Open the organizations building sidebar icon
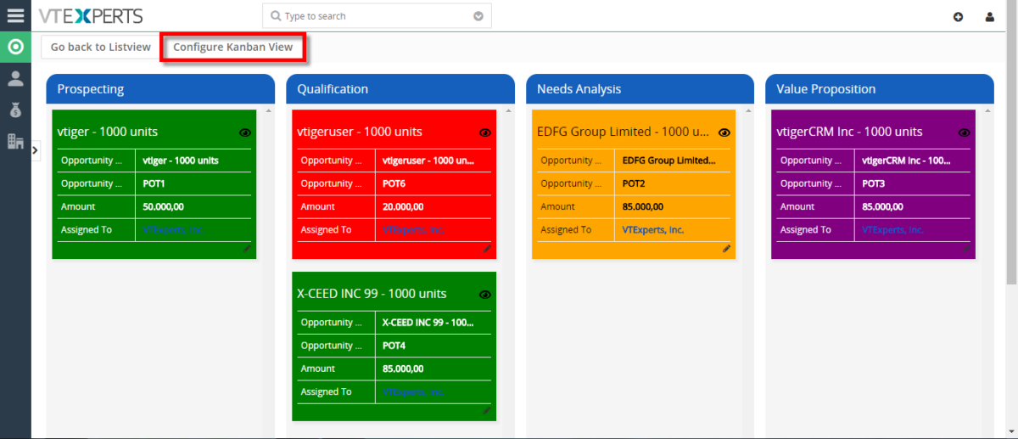This screenshot has width=1018, height=439. pyautogui.click(x=15, y=141)
